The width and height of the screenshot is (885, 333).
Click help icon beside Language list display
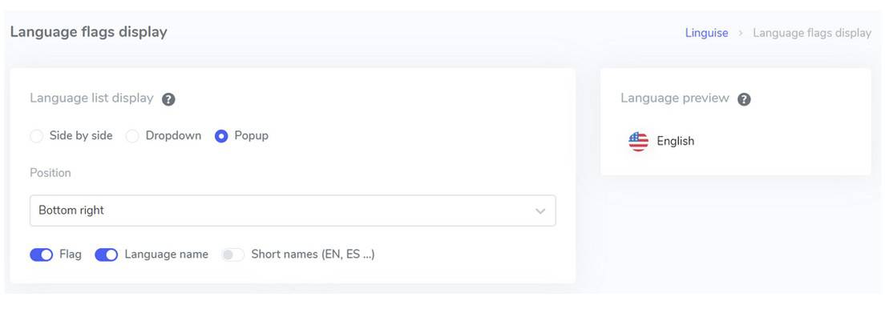pyautogui.click(x=168, y=99)
